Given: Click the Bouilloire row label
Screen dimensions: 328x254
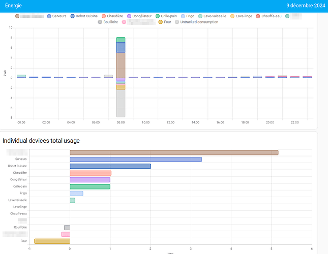Looking at the screenshot, I should point(20,227).
